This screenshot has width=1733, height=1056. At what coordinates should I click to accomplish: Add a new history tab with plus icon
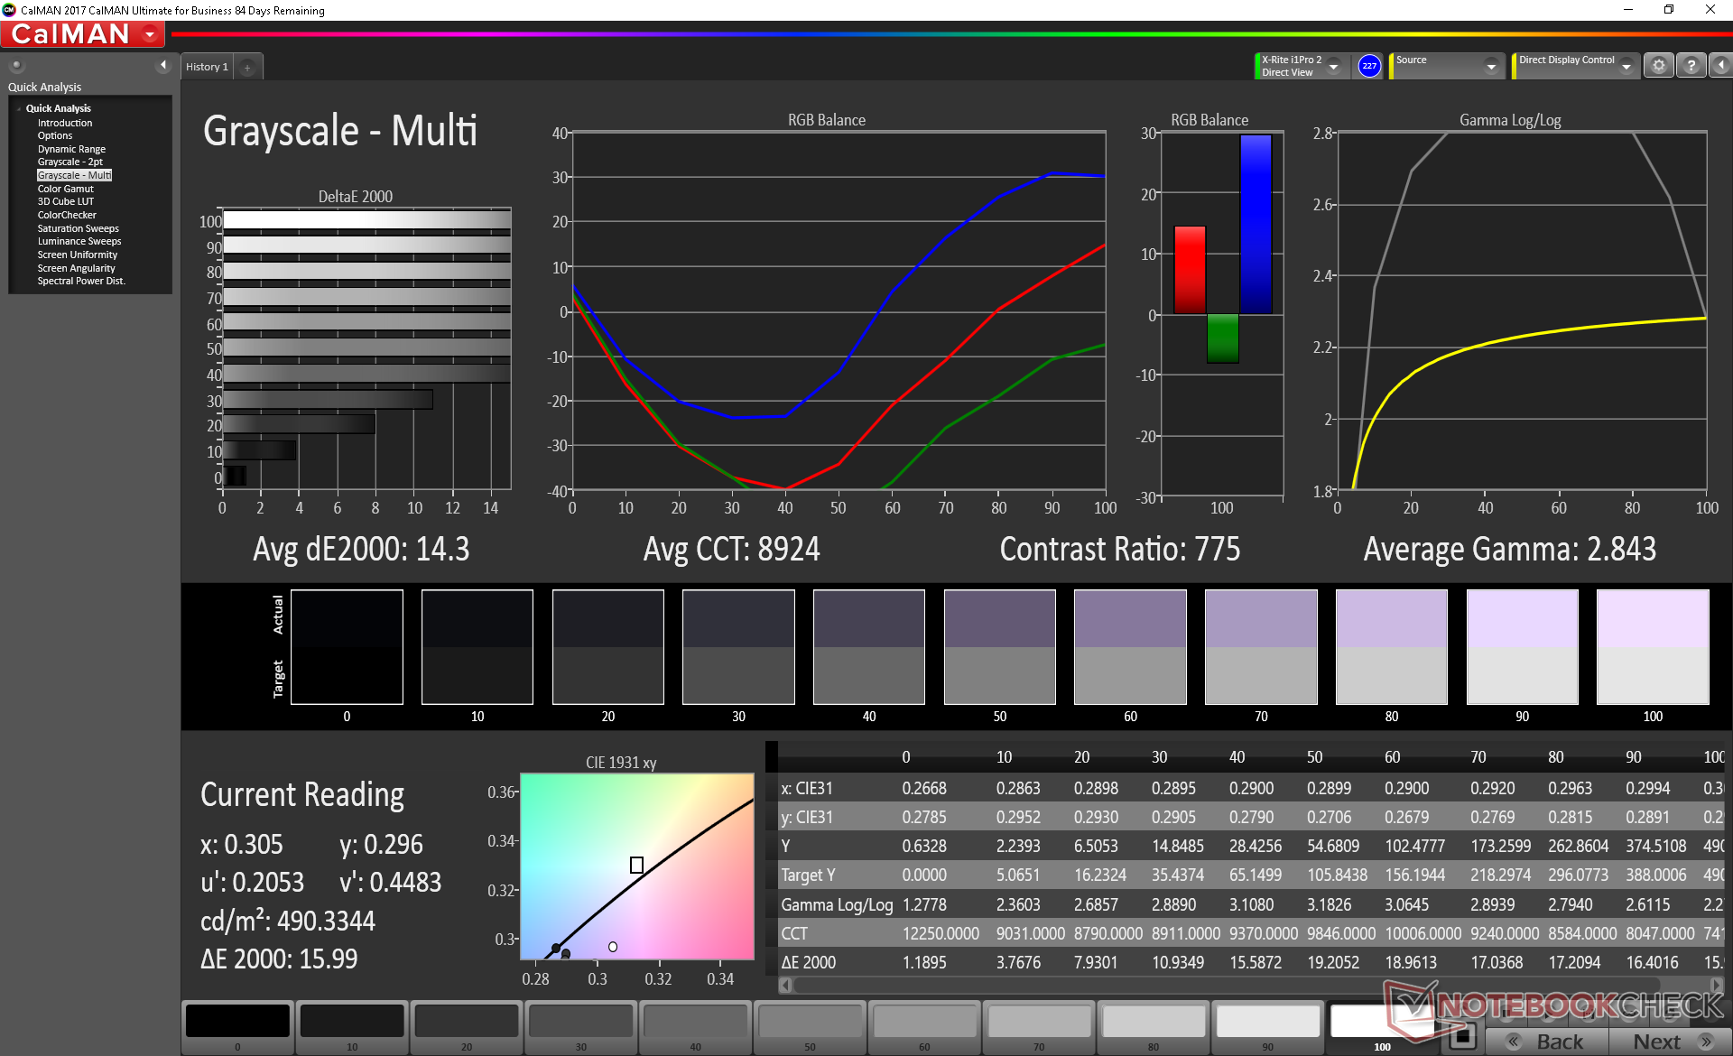click(247, 68)
